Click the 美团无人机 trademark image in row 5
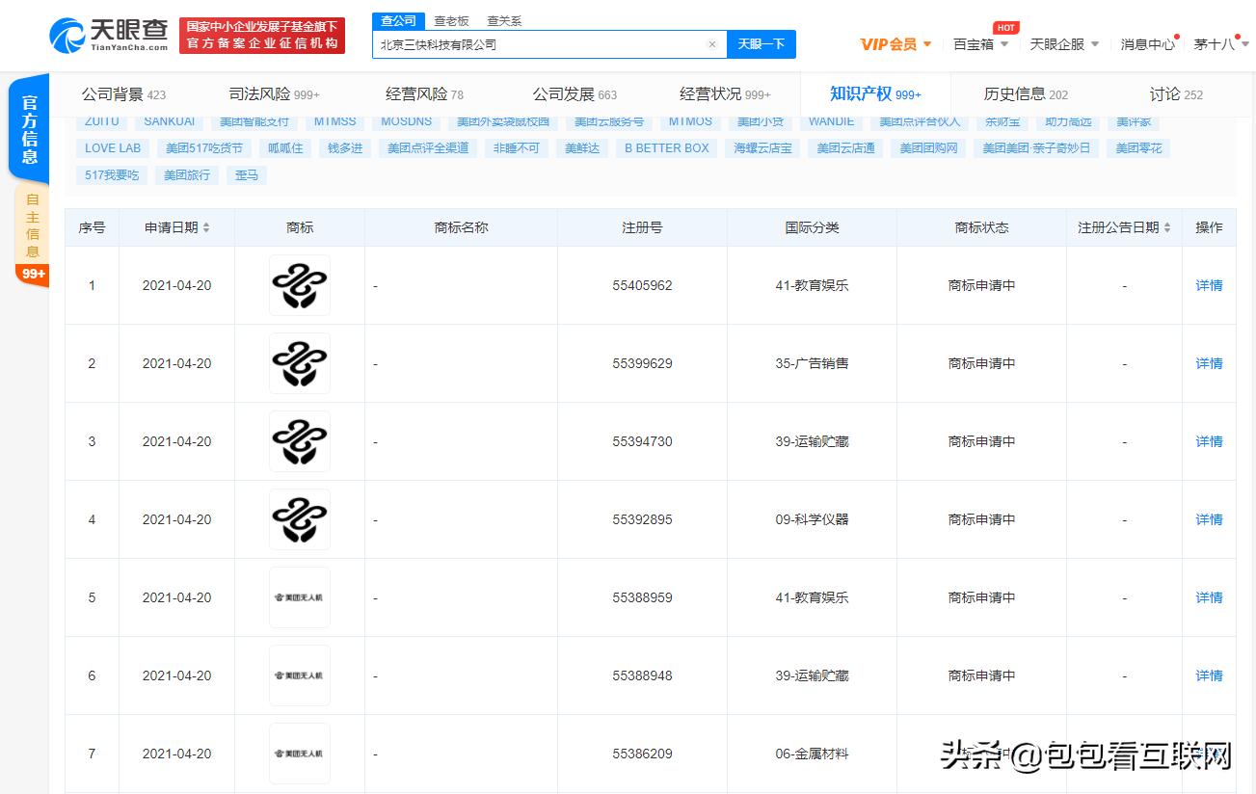This screenshot has height=794, width=1256. [299, 597]
